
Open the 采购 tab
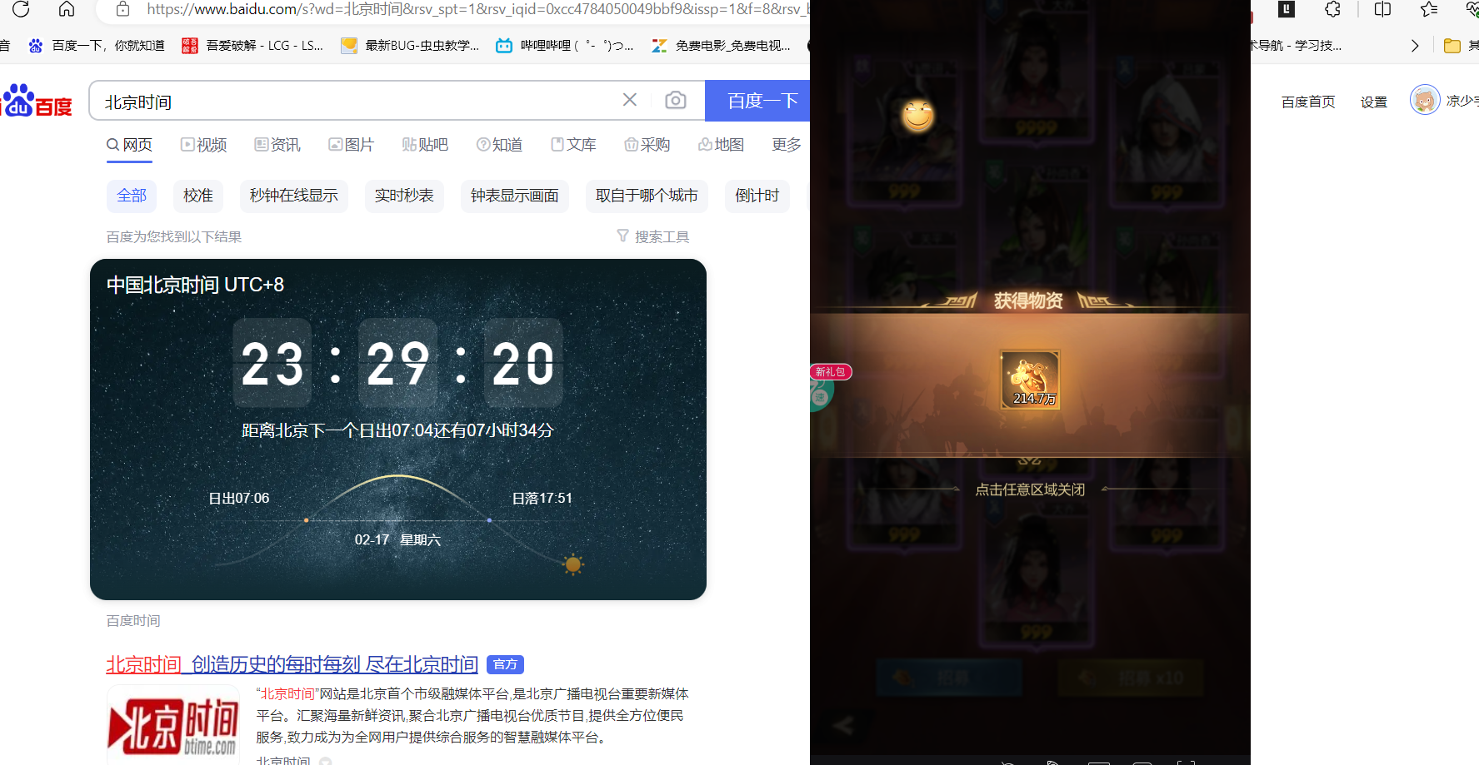pyautogui.click(x=647, y=145)
